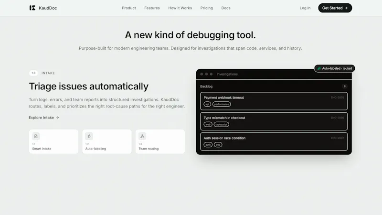Open the Docs nav link
The height and width of the screenshot is (215, 382).
click(225, 8)
